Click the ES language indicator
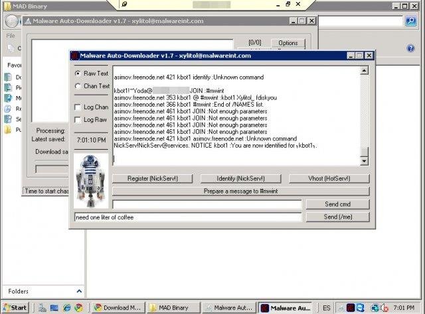The width and height of the screenshot is (425, 314). [326, 308]
